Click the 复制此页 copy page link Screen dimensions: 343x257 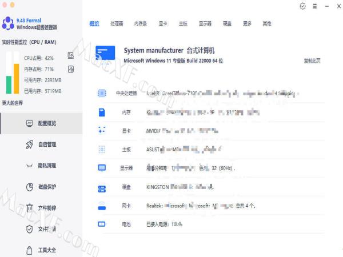(312, 61)
